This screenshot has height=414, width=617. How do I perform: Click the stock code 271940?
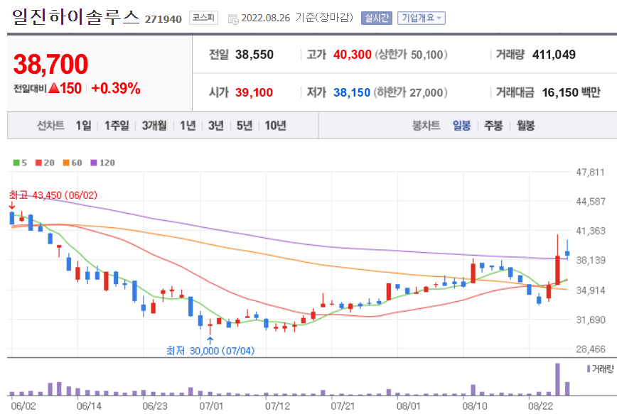tap(163, 19)
